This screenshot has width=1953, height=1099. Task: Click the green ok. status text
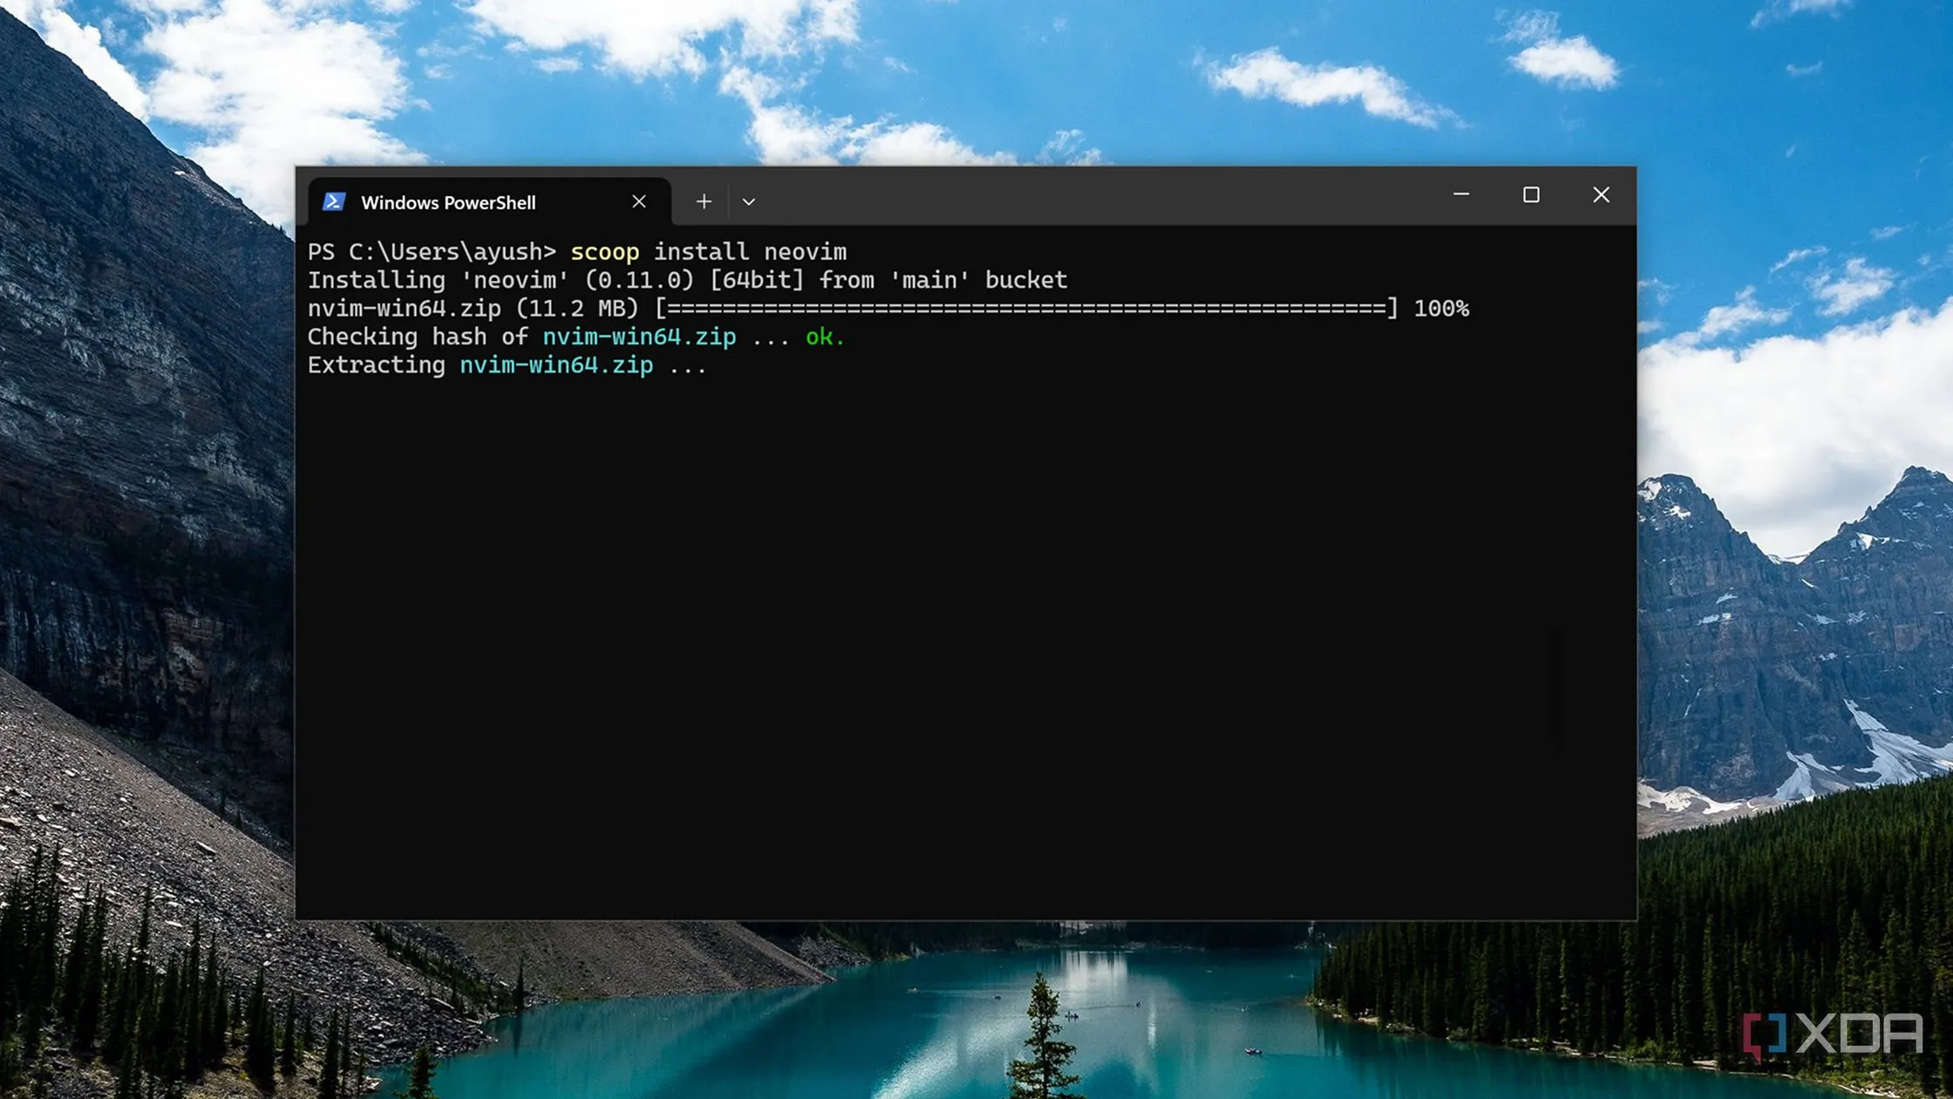pos(825,337)
